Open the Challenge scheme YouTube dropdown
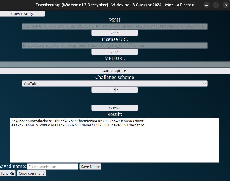Screen dimensions: 230x181 [x=115, y=84]
